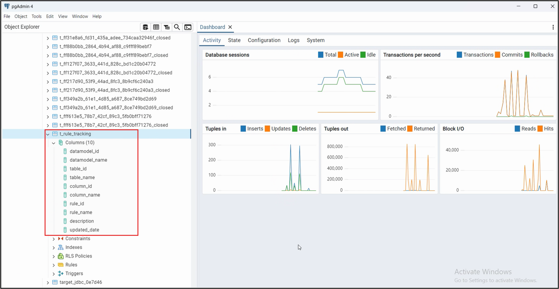Click the pgAdmin elephant logo icon
The height and width of the screenshot is (289, 559).
click(7, 6)
